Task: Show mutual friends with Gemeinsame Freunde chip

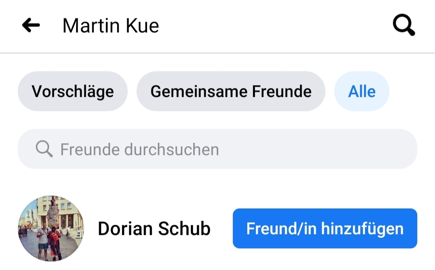Action: tap(231, 92)
